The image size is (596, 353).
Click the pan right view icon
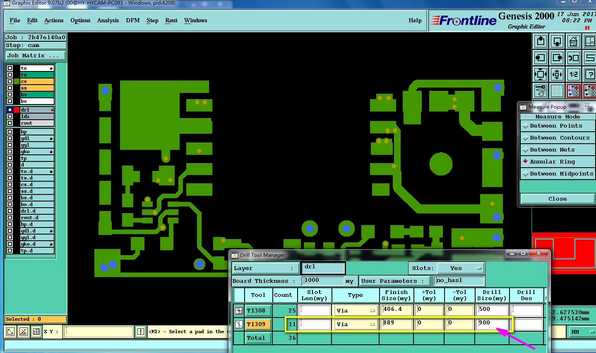pyautogui.click(x=557, y=58)
